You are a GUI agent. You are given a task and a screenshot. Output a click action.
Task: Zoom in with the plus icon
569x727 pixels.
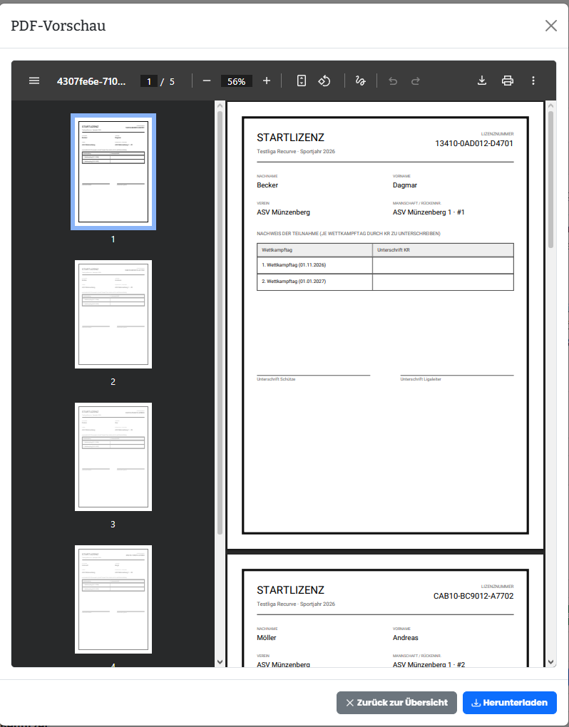point(267,81)
